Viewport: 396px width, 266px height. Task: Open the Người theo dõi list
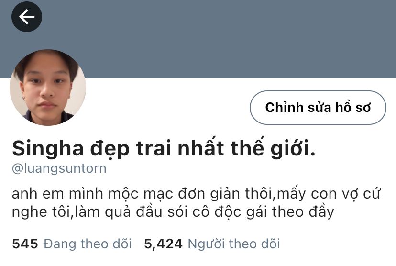tap(234, 244)
